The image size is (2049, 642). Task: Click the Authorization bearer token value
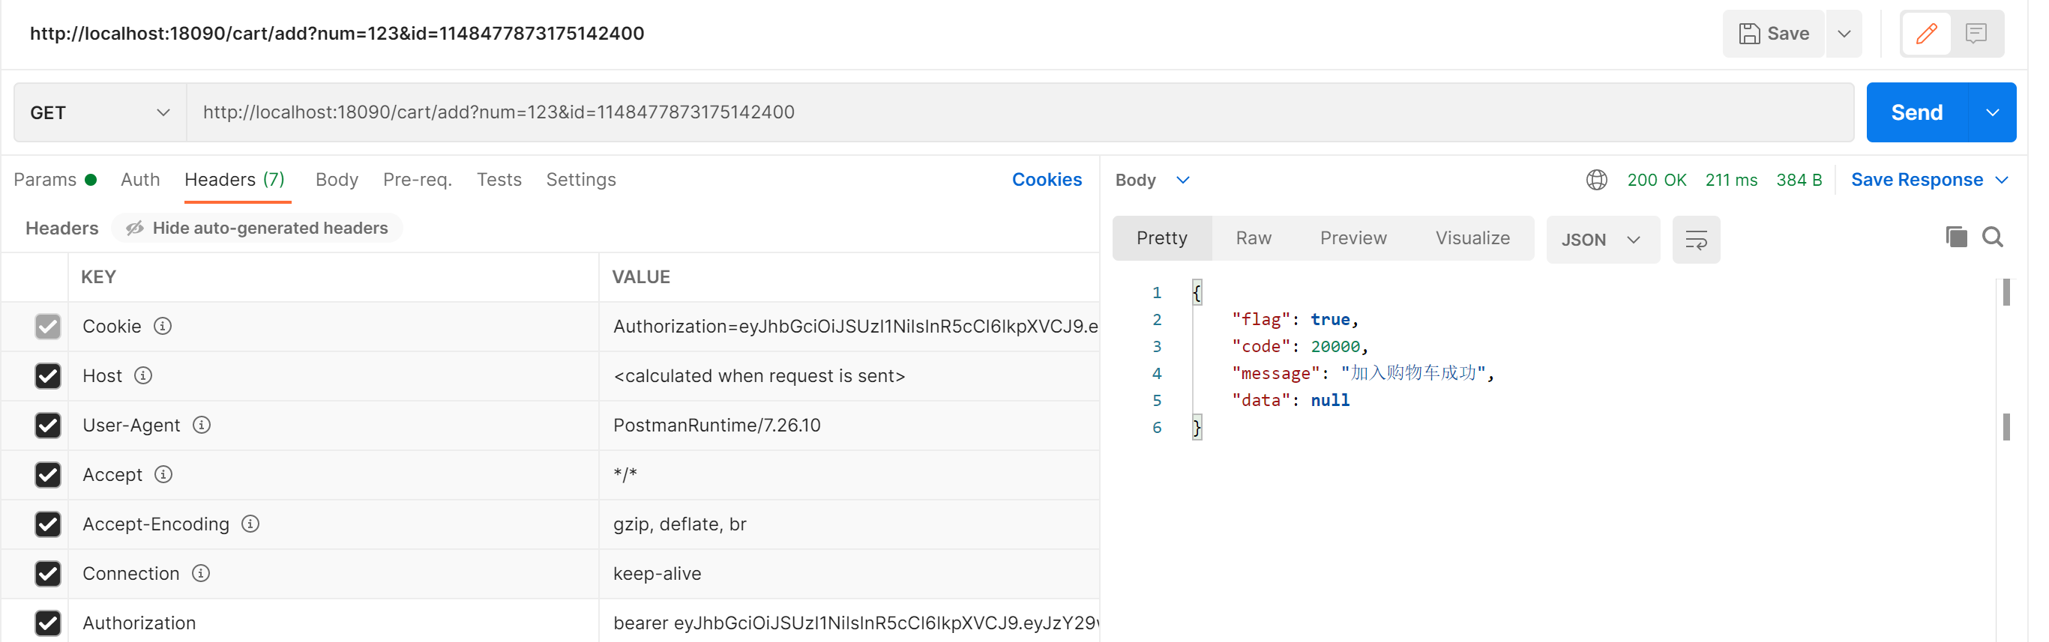tap(855, 623)
